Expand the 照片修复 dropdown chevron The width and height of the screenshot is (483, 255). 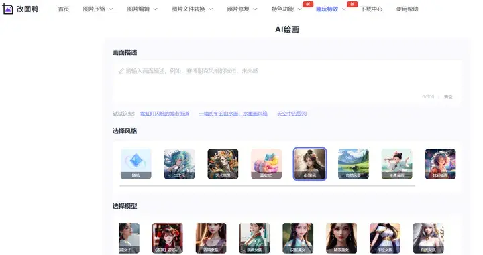255,9
